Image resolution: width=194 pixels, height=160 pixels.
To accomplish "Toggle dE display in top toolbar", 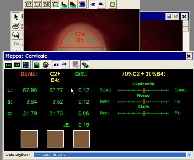I will click(x=93, y=4).
